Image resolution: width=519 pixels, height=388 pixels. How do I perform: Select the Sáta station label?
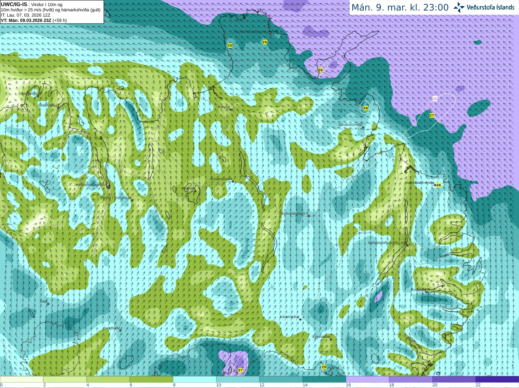pyautogui.click(x=43, y=301)
